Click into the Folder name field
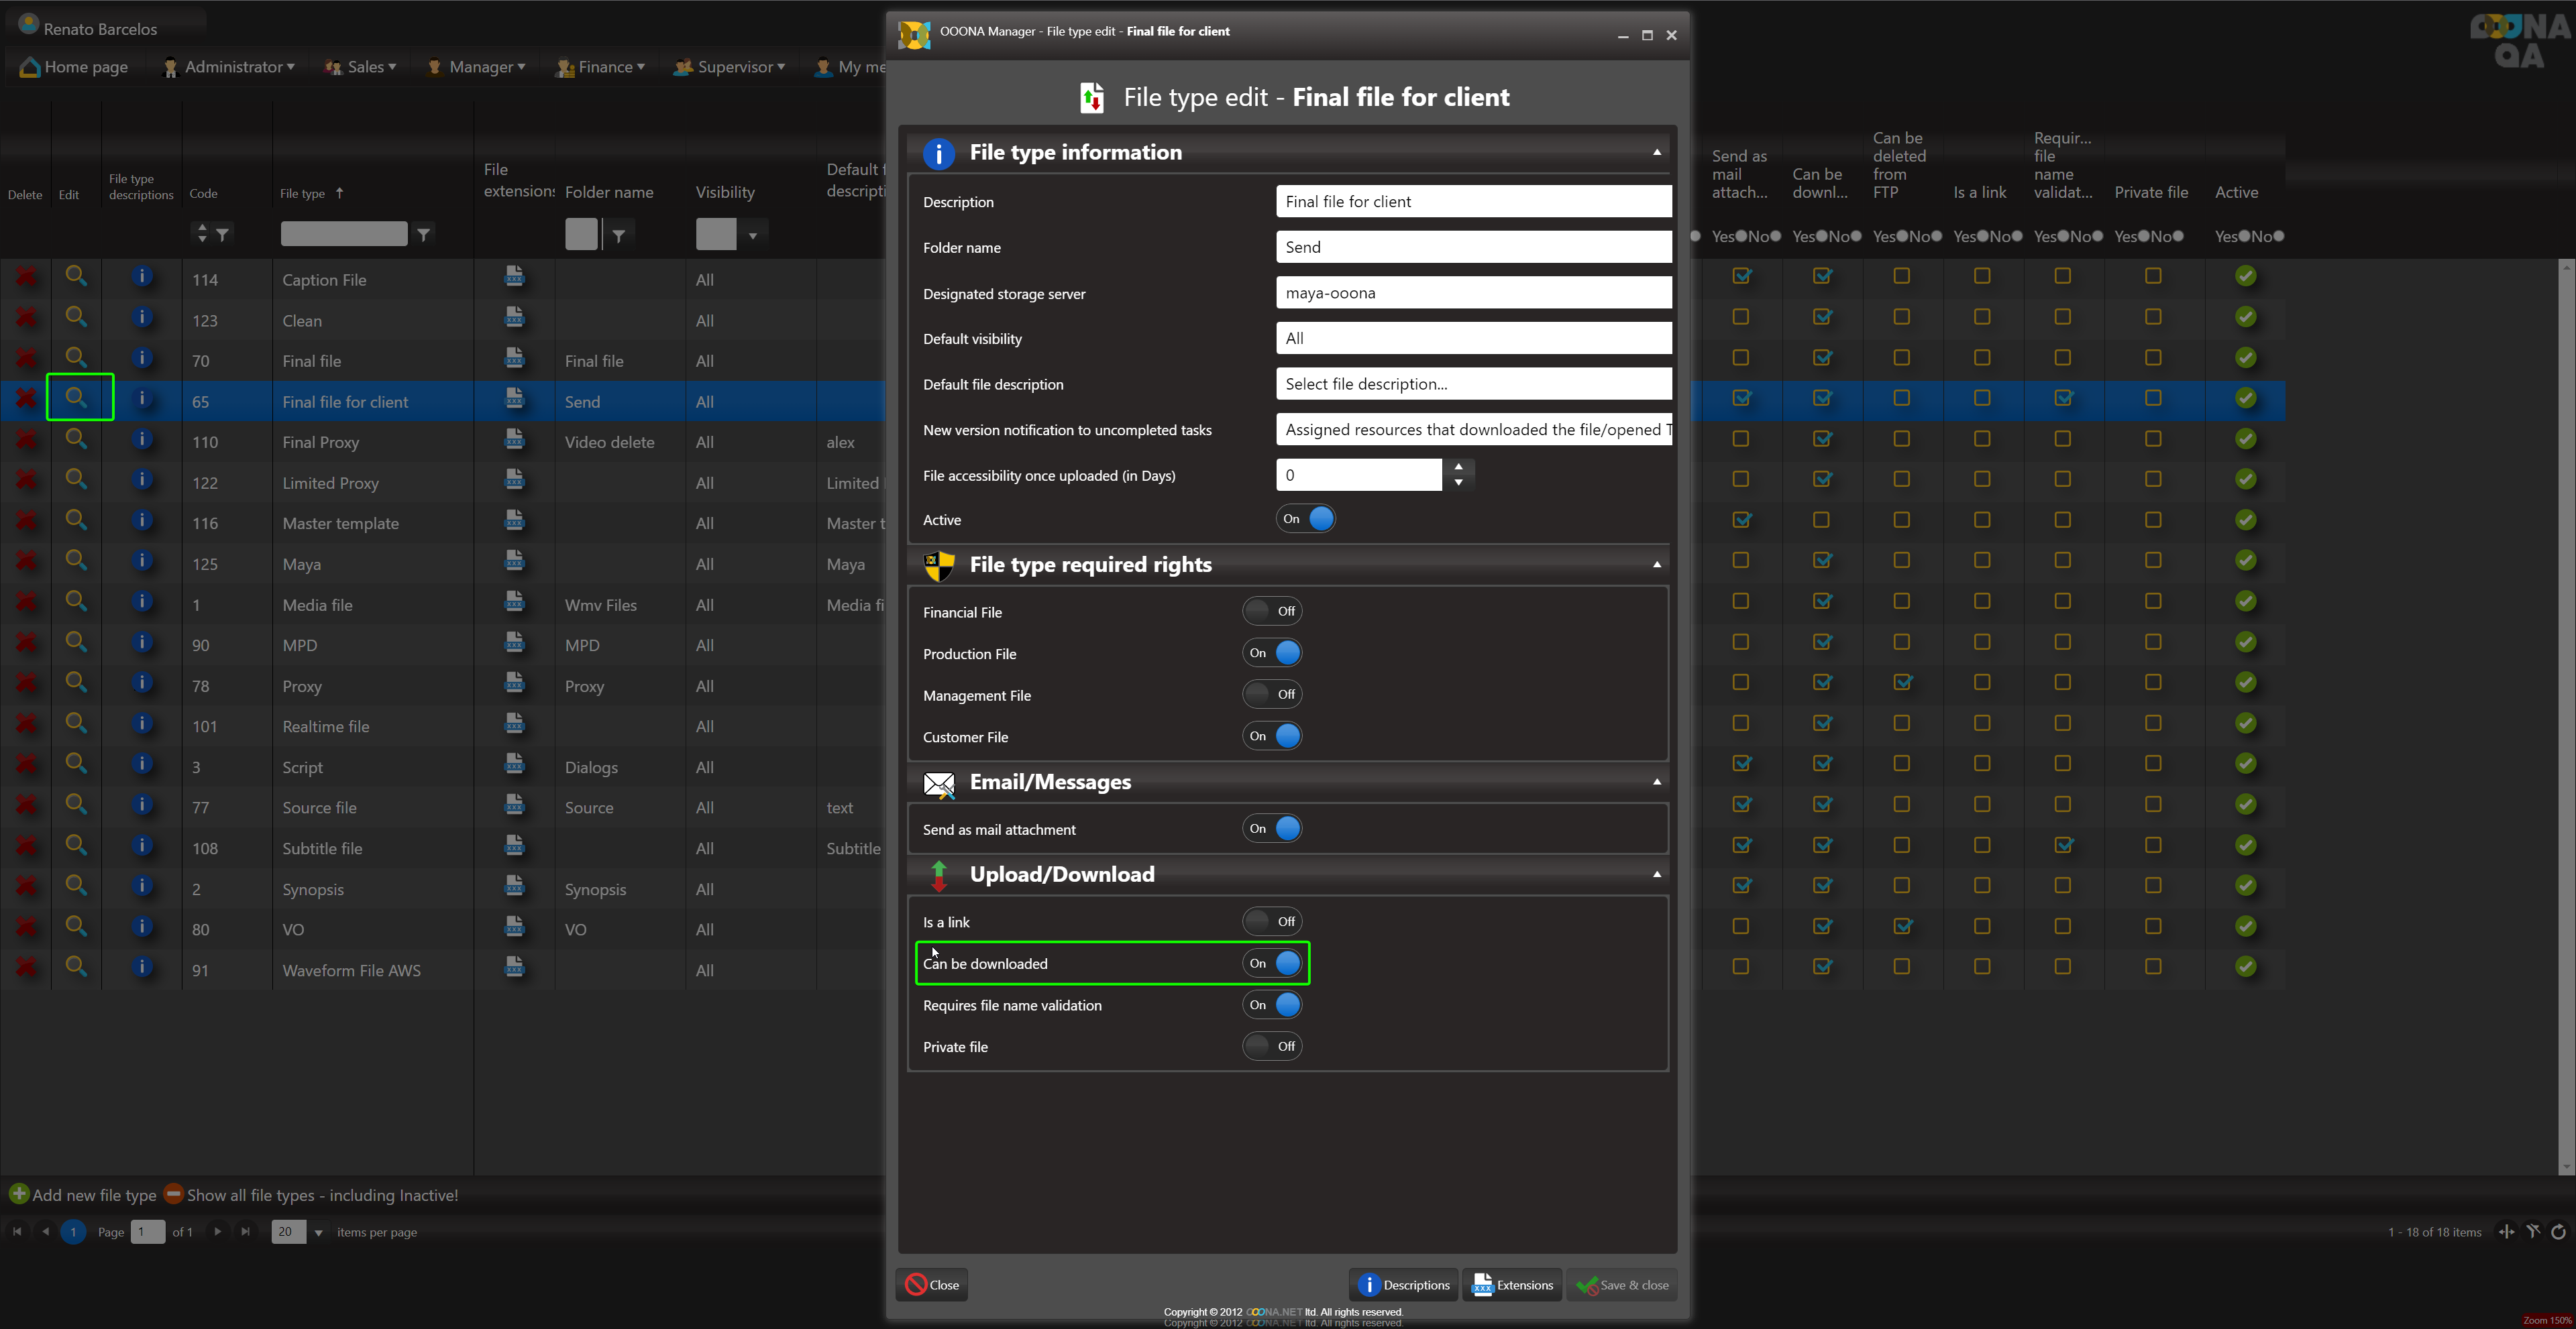Screen dimensions: 2576x1329 pos(1472,247)
